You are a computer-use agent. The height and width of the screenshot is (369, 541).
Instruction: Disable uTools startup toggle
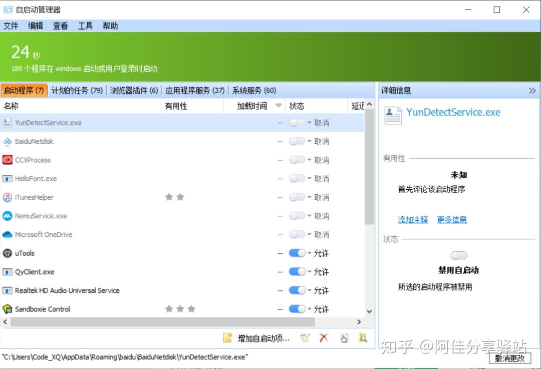click(x=297, y=253)
